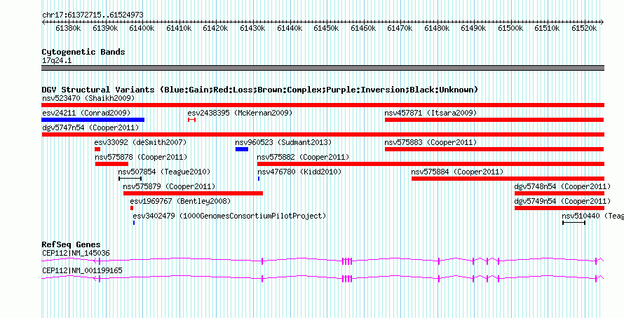This screenshot has height=318, width=624.
Task: Click the Cytogenetic Bands track title
Action: click(x=83, y=52)
